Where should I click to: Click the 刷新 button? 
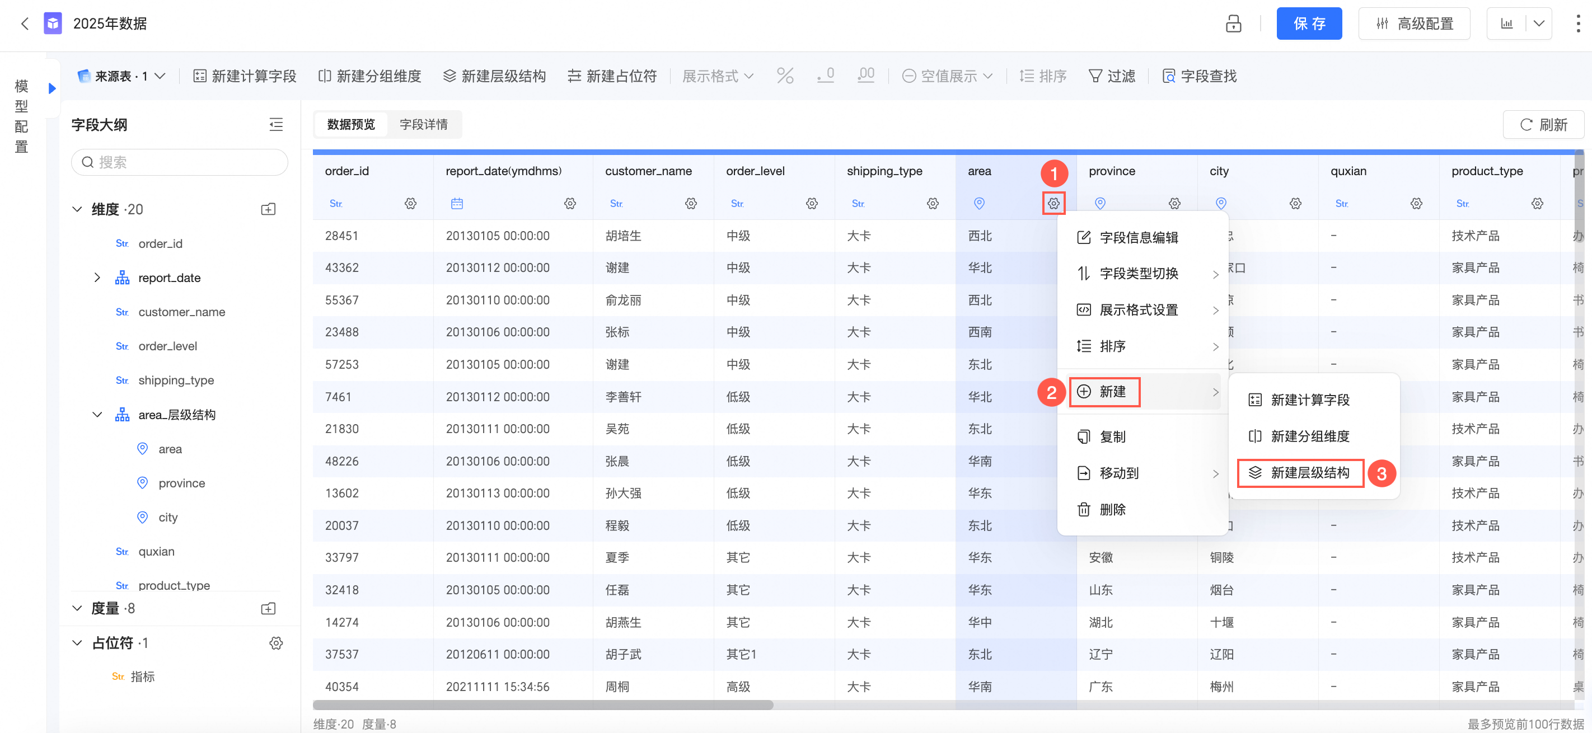1543,124
